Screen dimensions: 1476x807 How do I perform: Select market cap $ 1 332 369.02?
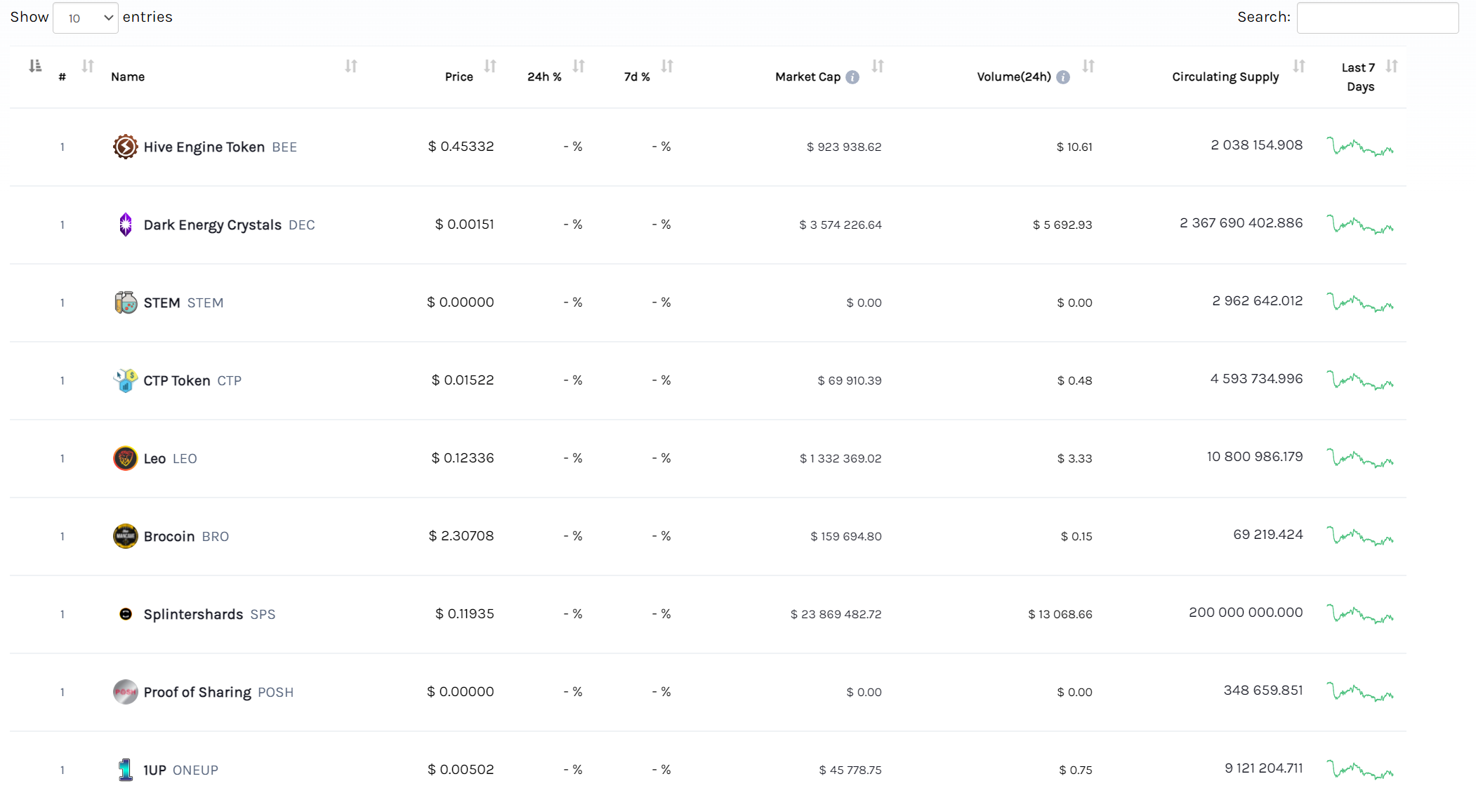click(x=840, y=458)
